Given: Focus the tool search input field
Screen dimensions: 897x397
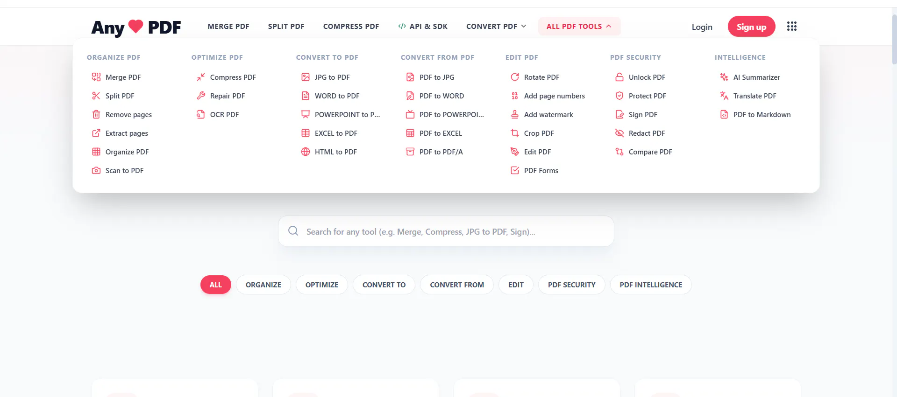Looking at the screenshot, I should tap(446, 231).
